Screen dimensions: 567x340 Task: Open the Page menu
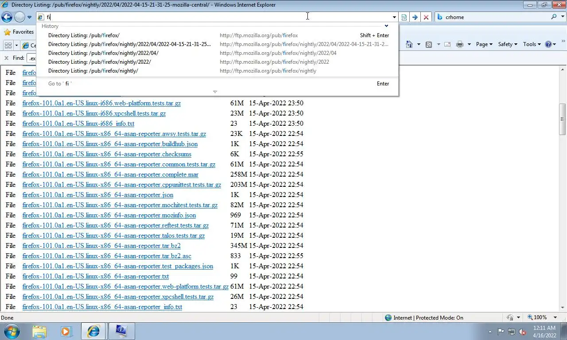(484, 44)
